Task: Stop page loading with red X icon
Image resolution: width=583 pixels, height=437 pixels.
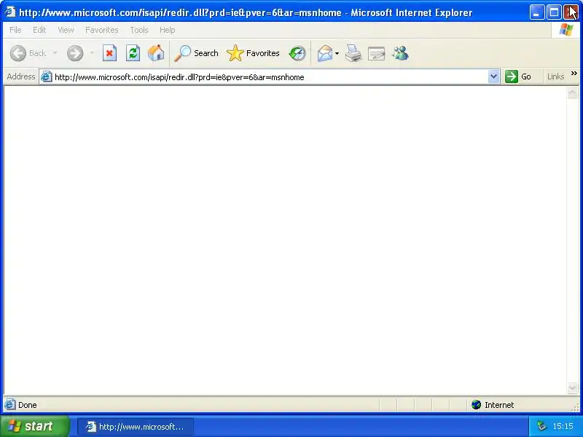Action: coord(110,53)
